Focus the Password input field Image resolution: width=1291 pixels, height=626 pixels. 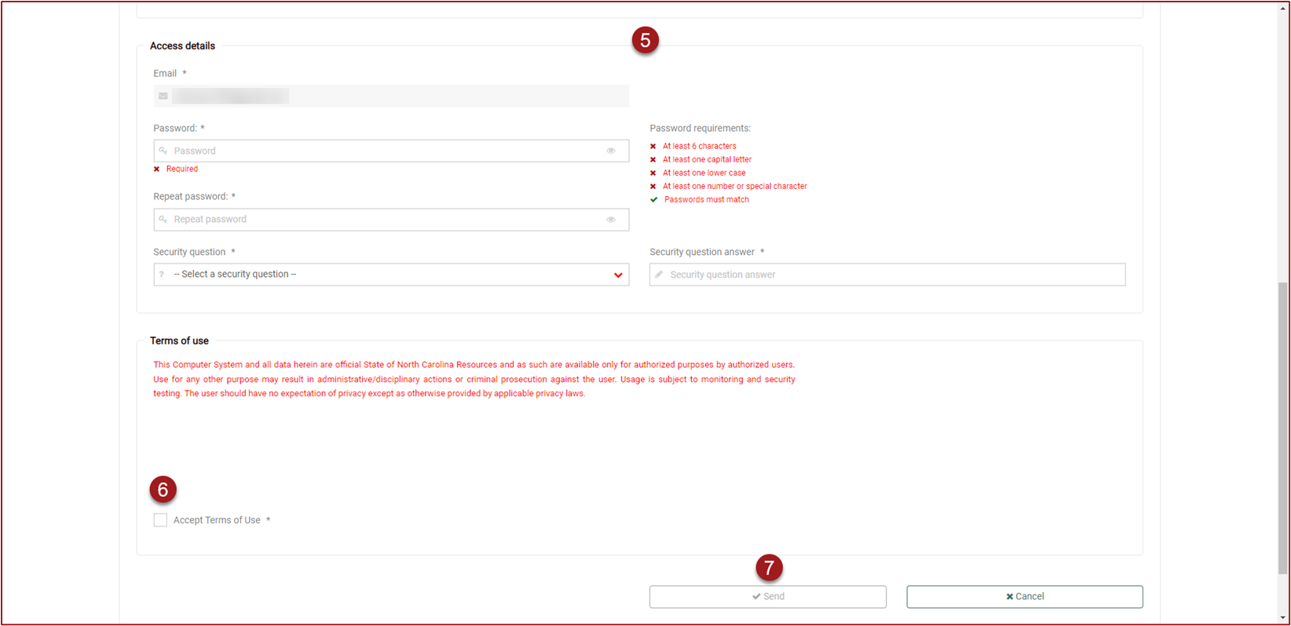click(385, 151)
